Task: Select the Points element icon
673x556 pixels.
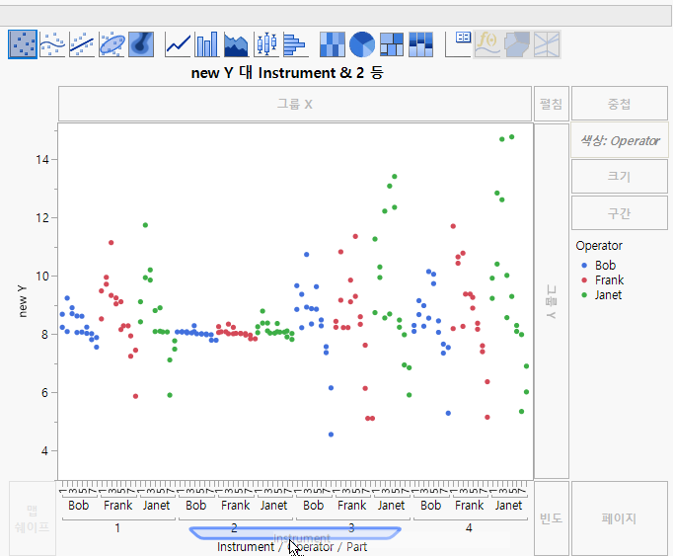Action: coord(23,44)
